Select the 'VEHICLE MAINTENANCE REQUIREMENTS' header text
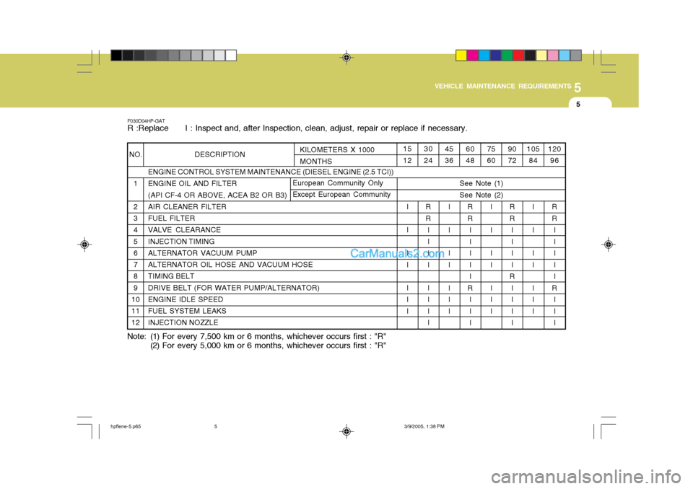Screen dimensions: 693x489 click(502, 86)
